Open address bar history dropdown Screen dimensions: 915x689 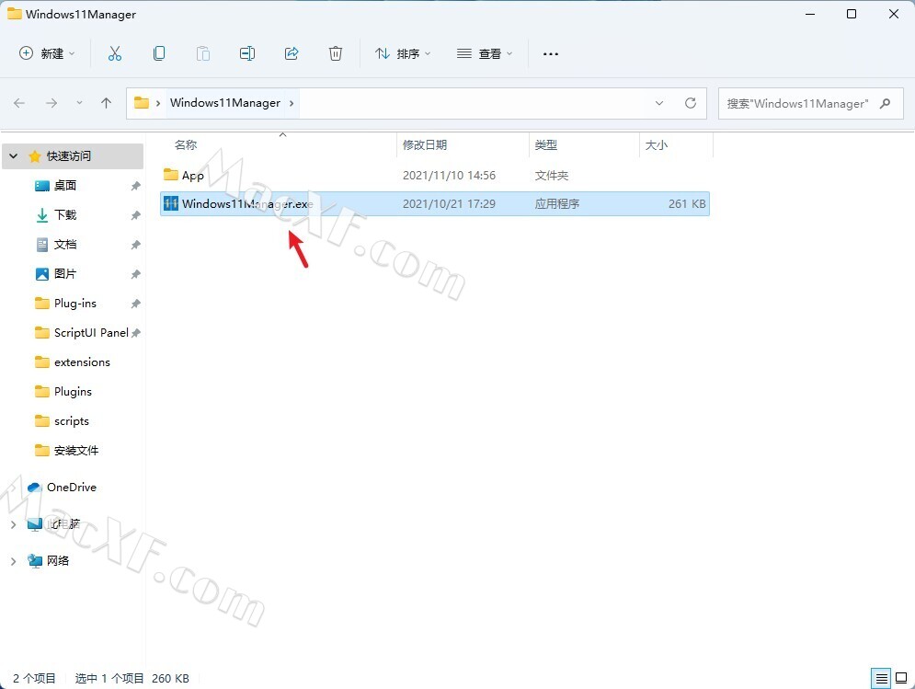click(x=659, y=103)
